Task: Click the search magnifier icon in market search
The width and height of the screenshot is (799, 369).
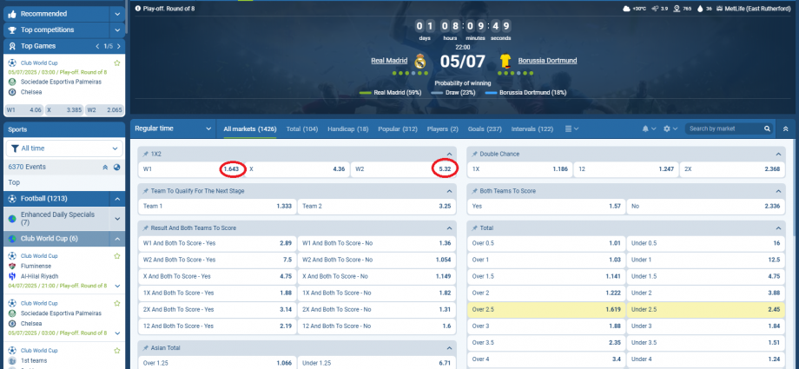Action: tap(767, 129)
